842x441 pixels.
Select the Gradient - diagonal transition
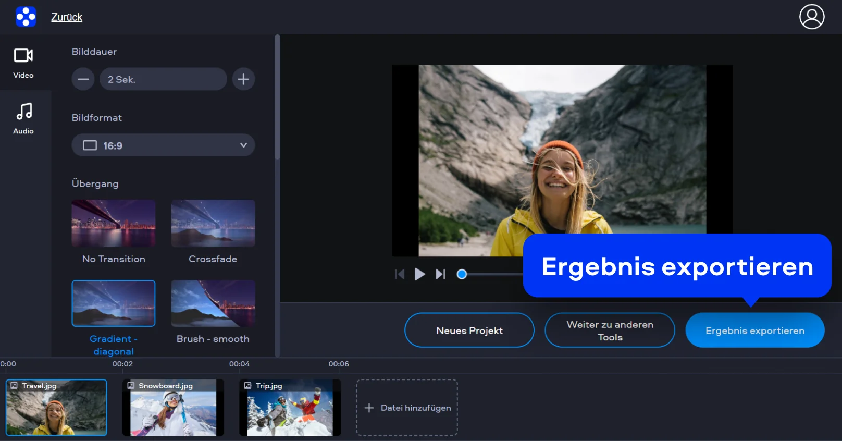pyautogui.click(x=114, y=303)
